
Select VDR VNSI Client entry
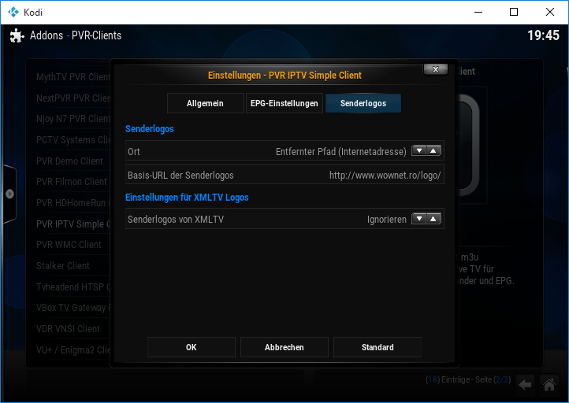68,329
